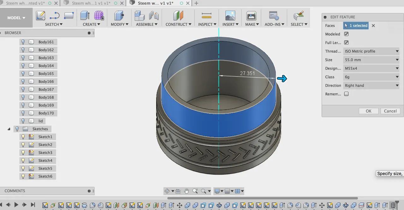Open the CONSTRUCT menu
The image size is (404, 210).
[178, 24]
